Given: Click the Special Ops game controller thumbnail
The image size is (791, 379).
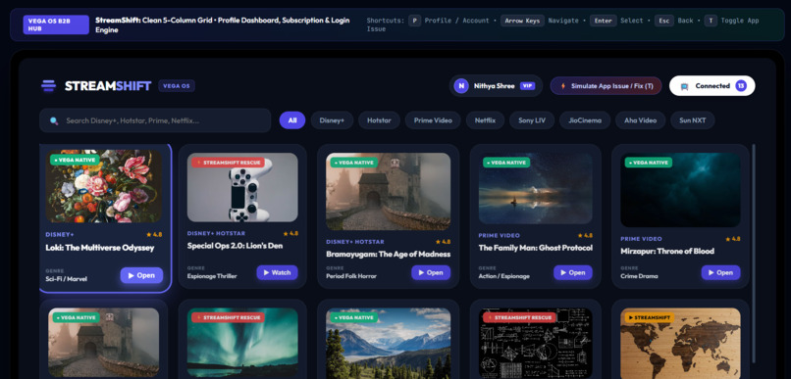Looking at the screenshot, I should click(242, 188).
